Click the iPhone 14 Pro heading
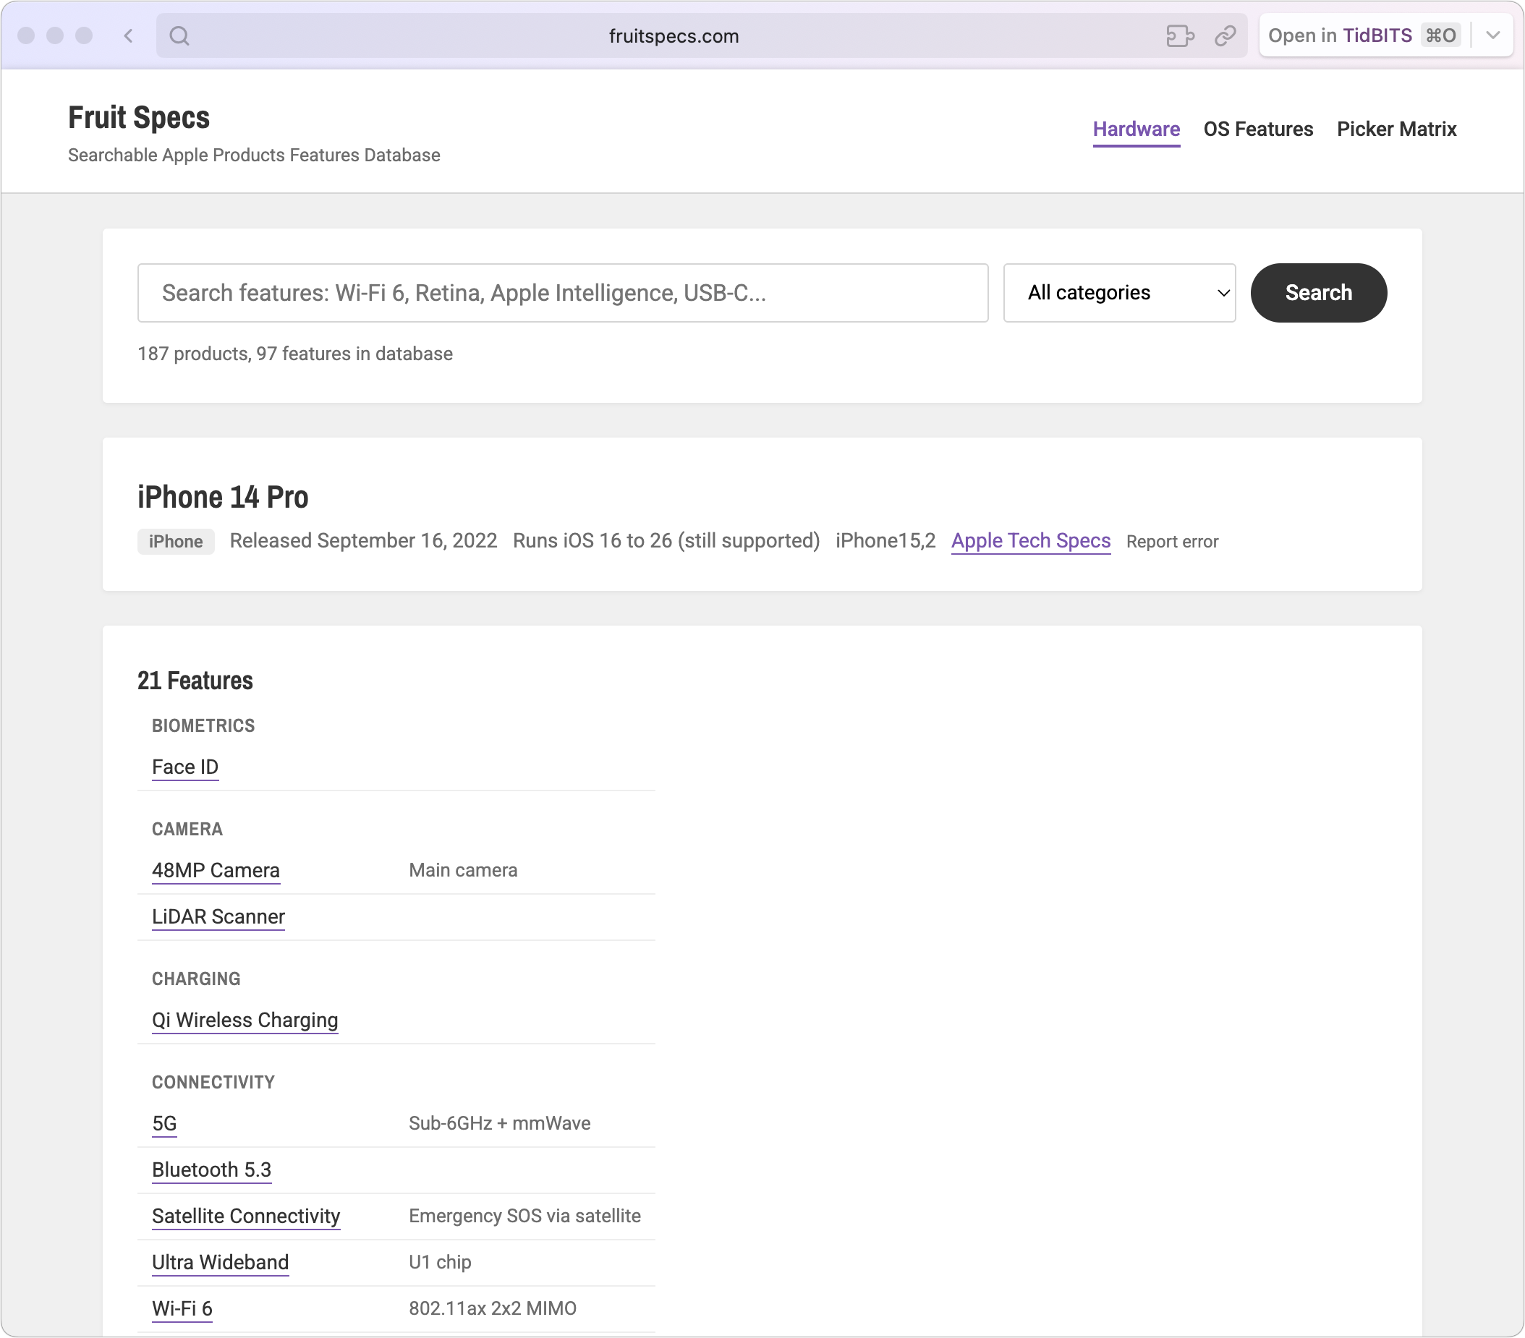 click(x=222, y=498)
